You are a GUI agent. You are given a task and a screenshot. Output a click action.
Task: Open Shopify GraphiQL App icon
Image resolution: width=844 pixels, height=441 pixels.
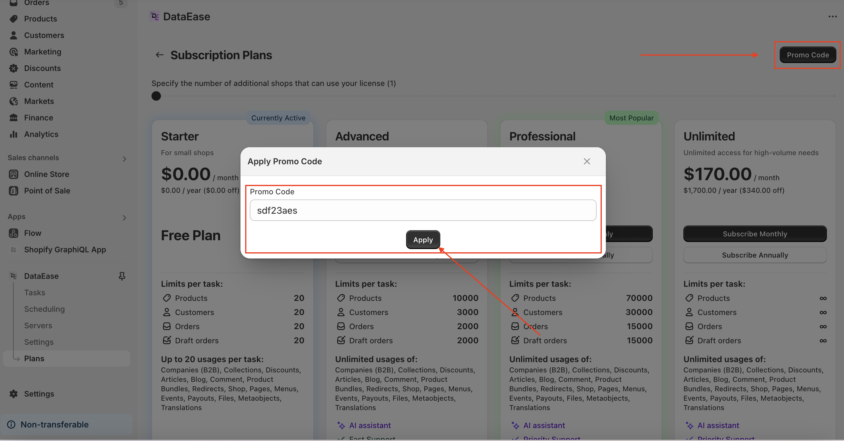(x=14, y=250)
